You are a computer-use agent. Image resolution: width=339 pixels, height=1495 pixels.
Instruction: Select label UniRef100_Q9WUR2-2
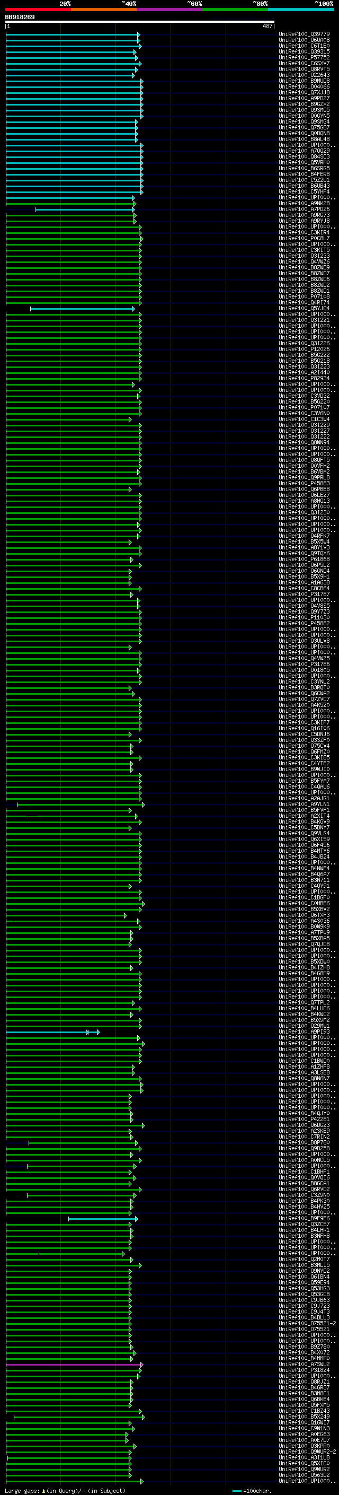coord(307,1452)
